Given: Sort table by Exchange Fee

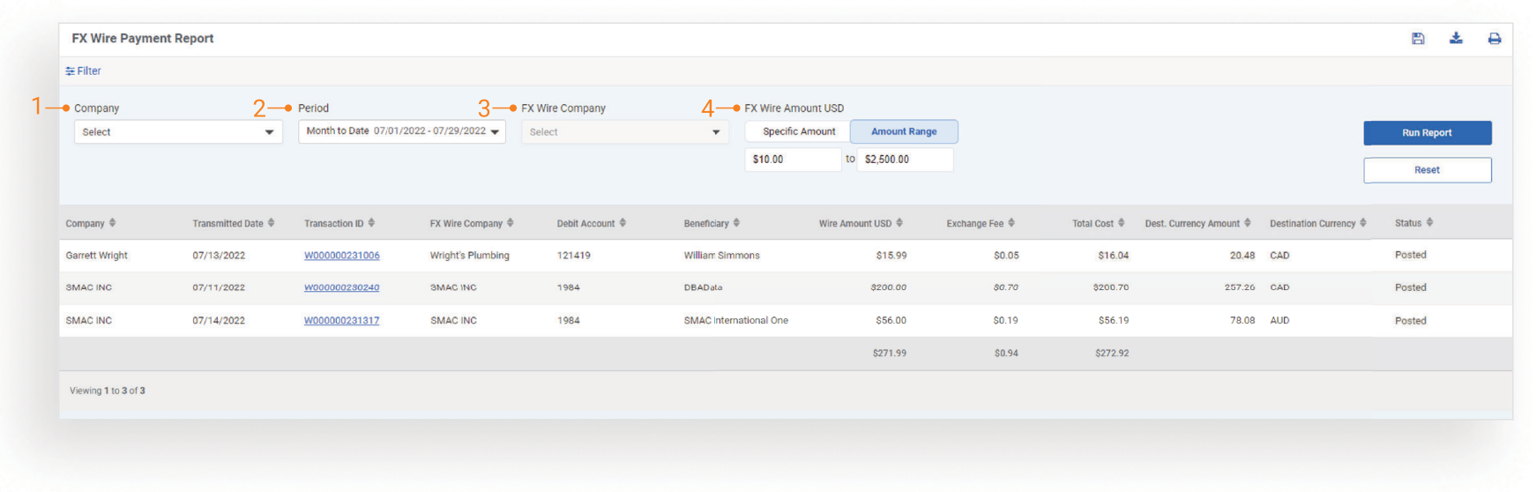Looking at the screenshot, I should click(1011, 223).
